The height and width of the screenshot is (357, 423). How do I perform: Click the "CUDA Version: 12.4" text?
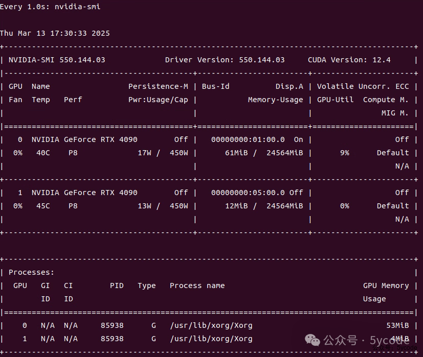pyautogui.click(x=349, y=60)
